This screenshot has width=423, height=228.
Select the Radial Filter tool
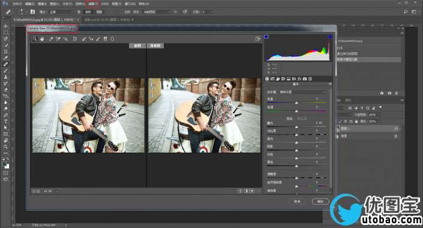pos(112,39)
